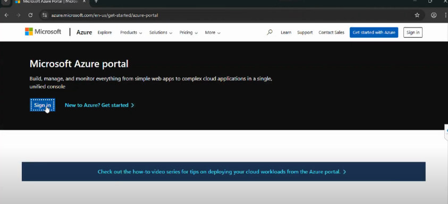Click the Microsoft logo
Screen dimensions: 448x204
tap(43, 32)
